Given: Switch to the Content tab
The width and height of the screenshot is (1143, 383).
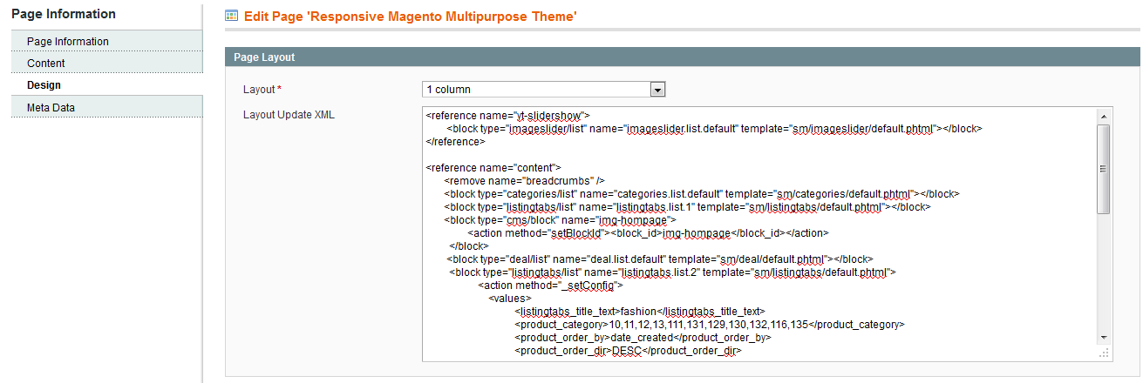Looking at the screenshot, I should 106,64.
